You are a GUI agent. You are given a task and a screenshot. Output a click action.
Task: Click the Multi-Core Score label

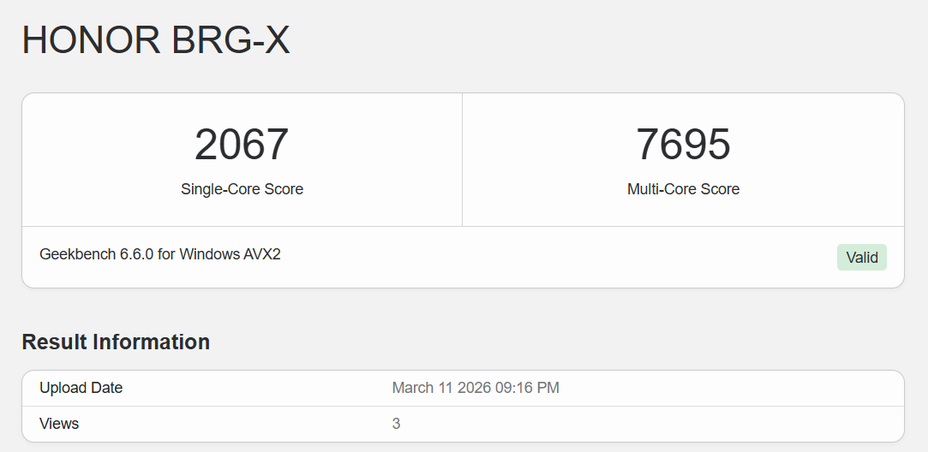[x=683, y=189]
